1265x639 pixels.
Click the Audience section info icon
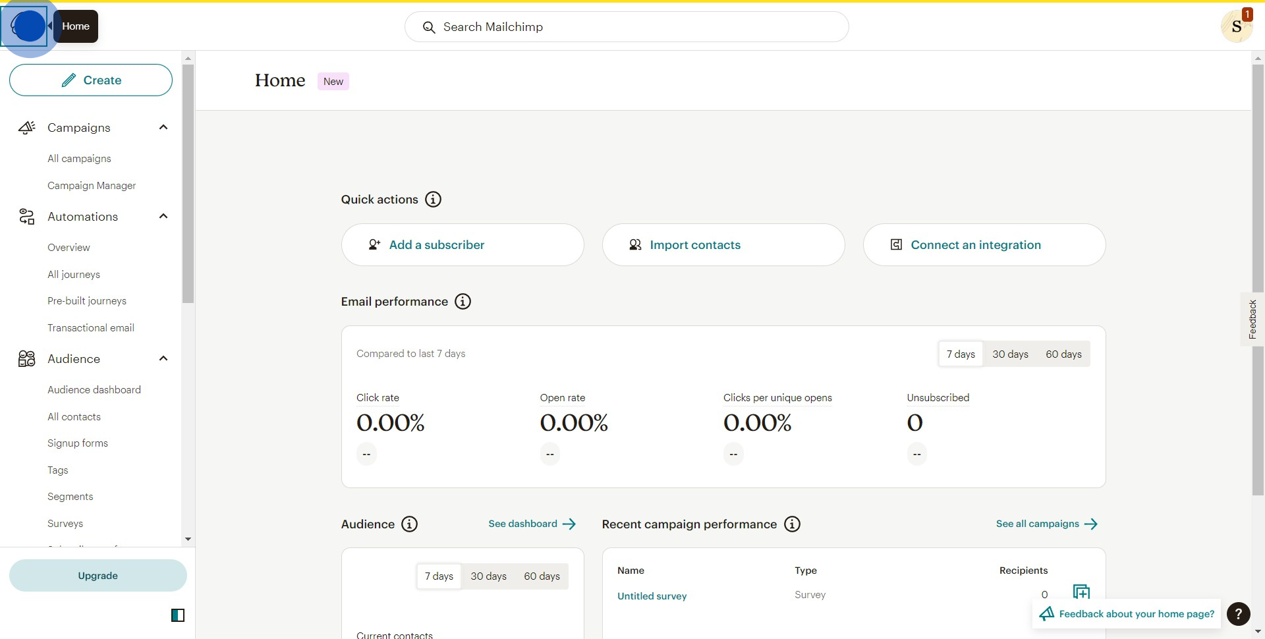tap(409, 524)
